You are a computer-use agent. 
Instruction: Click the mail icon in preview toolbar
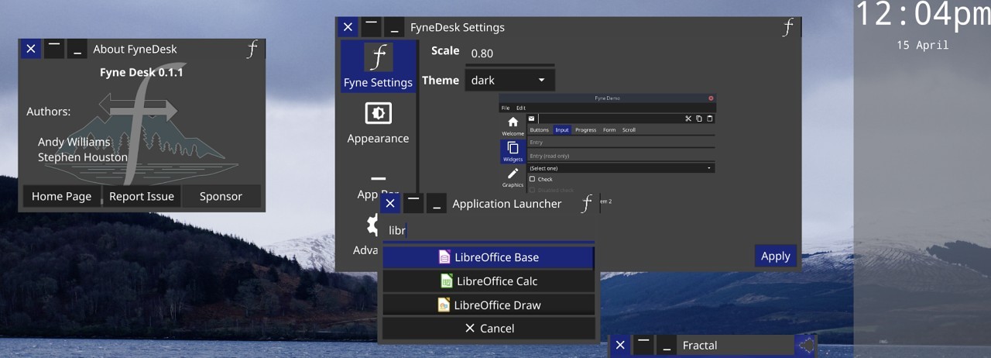532,119
